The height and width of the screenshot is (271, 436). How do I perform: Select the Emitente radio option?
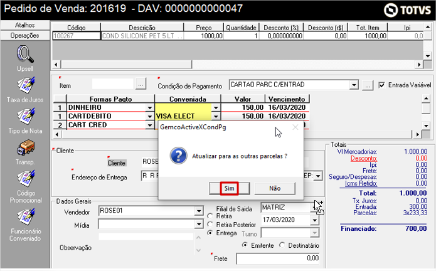[x=245, y=245]
